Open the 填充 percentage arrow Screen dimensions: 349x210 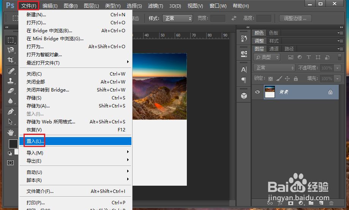pyautogui.click(x=338, y=79)
